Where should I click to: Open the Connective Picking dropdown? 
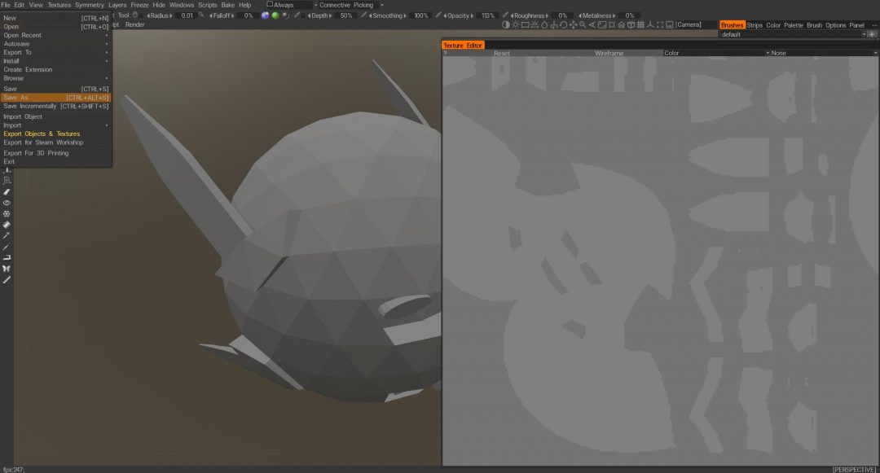(x=350, y=5)
